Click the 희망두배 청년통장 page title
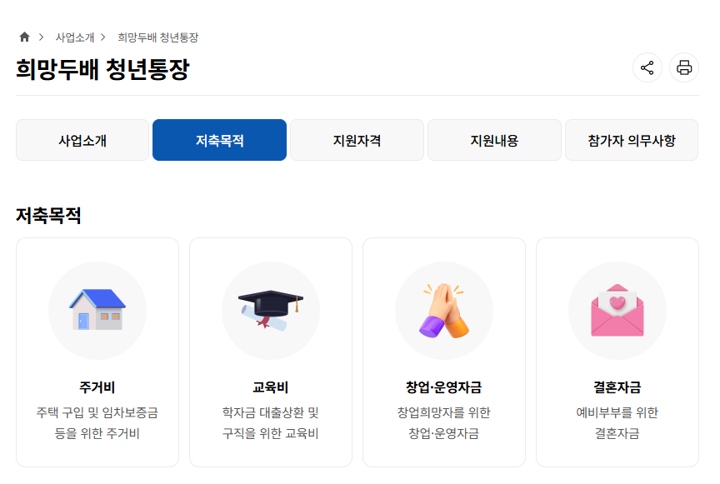720x484 pixels. point(102,69)
